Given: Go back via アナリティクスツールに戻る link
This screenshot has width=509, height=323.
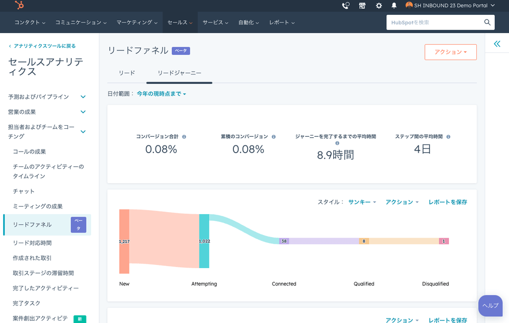Looking at the screenshot, I should [x=44, y=46].
